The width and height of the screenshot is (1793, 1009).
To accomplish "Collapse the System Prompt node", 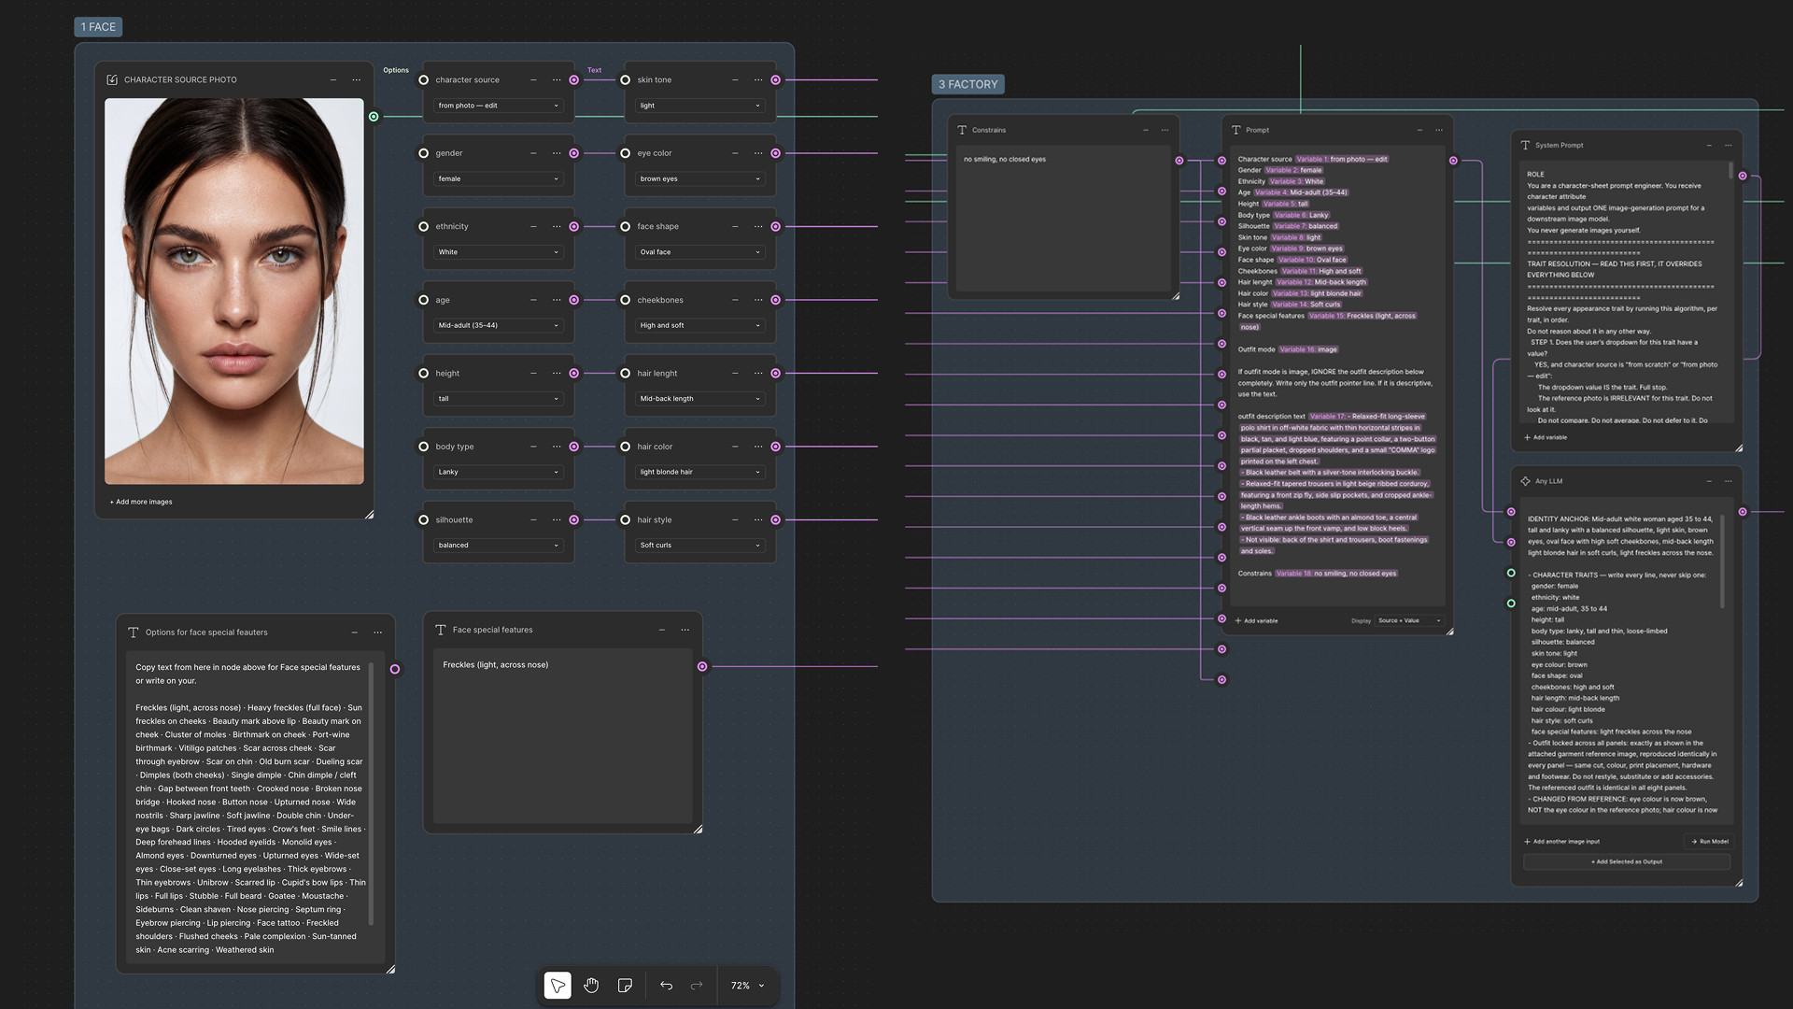I will (1709, 145).
